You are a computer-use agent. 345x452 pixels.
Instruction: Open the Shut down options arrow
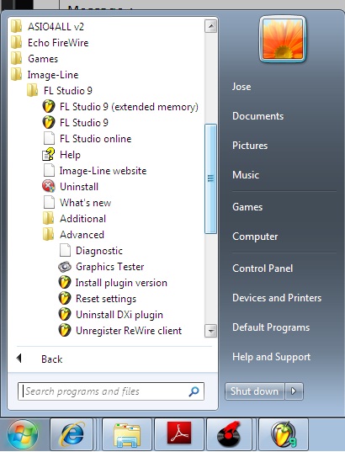(294, 391)
